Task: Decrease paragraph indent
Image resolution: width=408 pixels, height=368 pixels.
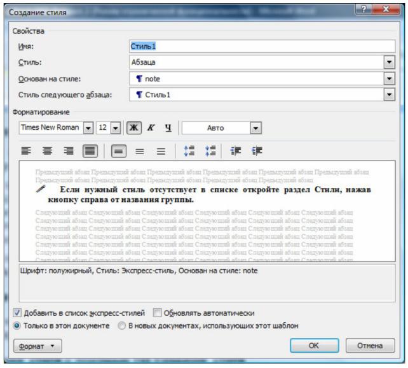Action: coord(236,151)
